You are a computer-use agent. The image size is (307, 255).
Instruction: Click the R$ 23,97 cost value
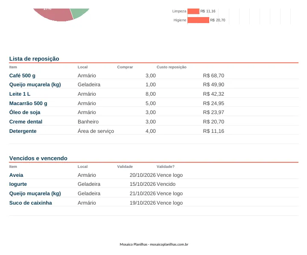click(x=213, y=112)
